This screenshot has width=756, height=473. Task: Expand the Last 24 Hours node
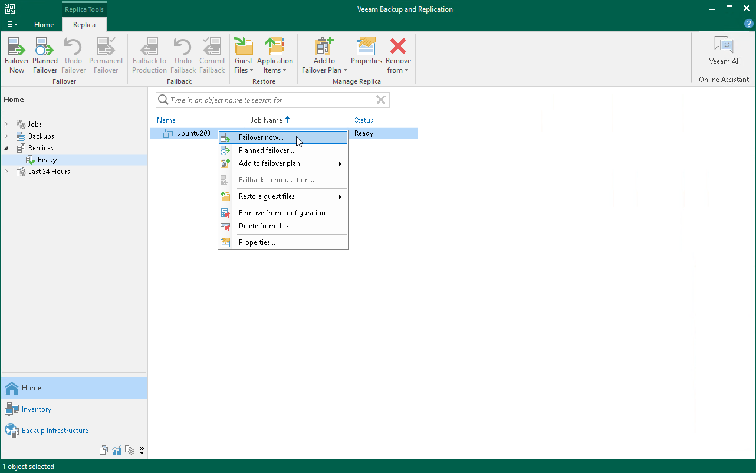pos(6,172)
